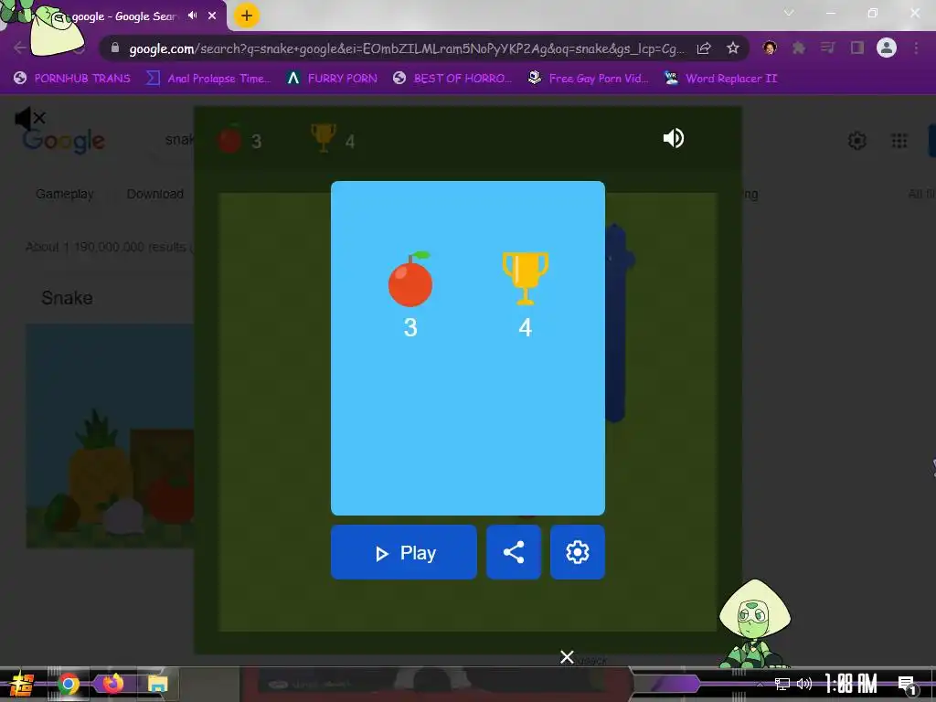Toggle Chrome side panel
Viewport: 936px width, 702px height.
857,48
